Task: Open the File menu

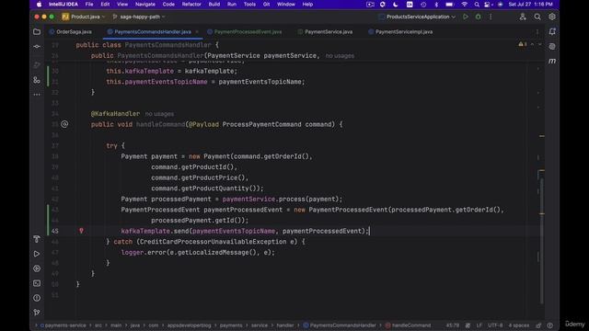Action: 89,5
